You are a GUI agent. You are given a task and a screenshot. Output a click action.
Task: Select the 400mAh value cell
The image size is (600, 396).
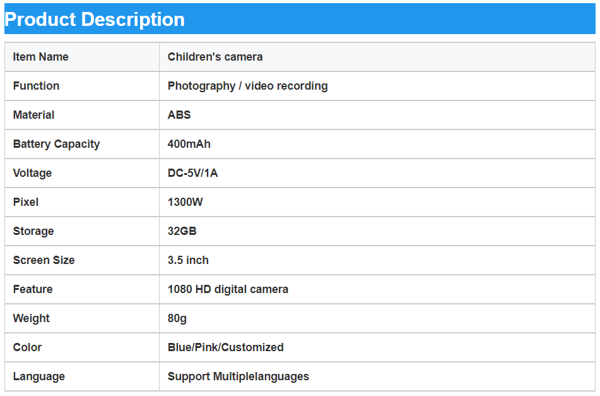189,144
